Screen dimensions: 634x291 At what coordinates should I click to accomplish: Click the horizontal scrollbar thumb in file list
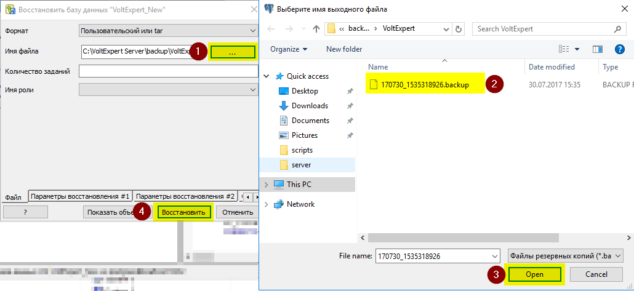463,237
